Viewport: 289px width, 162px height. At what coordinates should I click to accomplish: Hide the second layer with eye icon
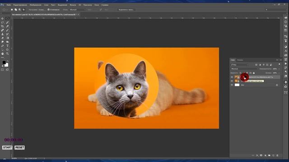pyautogui.click(x=232, y=81)
